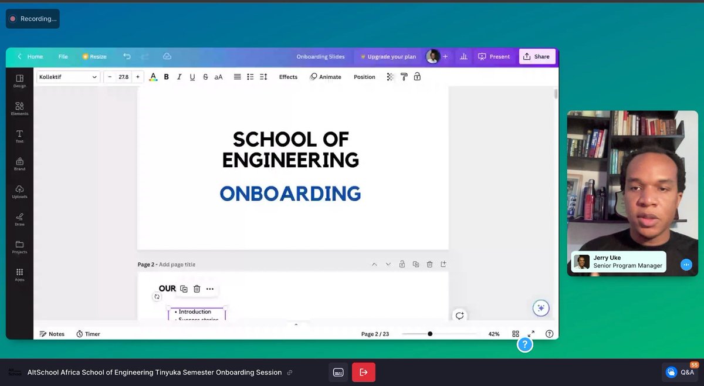704x386 pixels.
Task: Click the Redo arrow
Action: coord(145,56)
